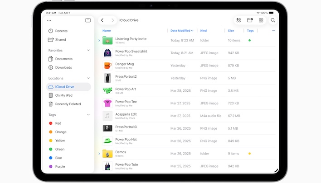This screenshot has height=183, width=321.
Task: Click the selection options icon in toolbar
Action: click(238, 20)
